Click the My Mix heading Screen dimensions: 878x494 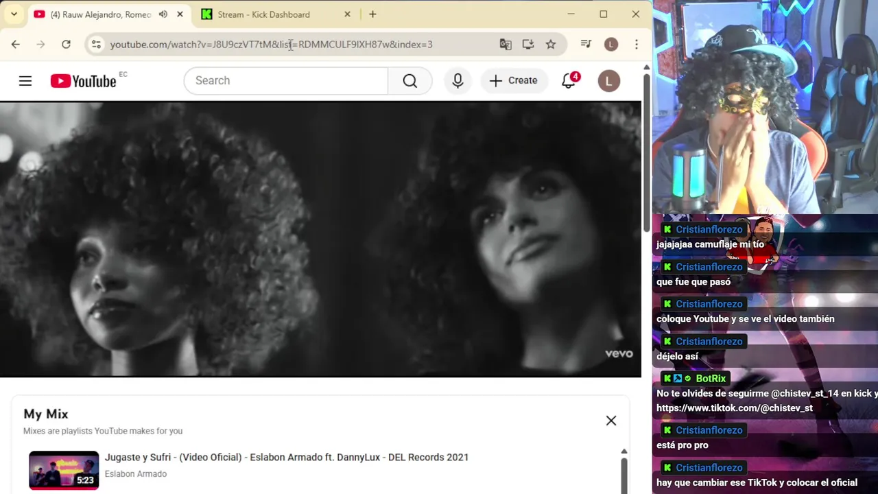tap(46, 414)
